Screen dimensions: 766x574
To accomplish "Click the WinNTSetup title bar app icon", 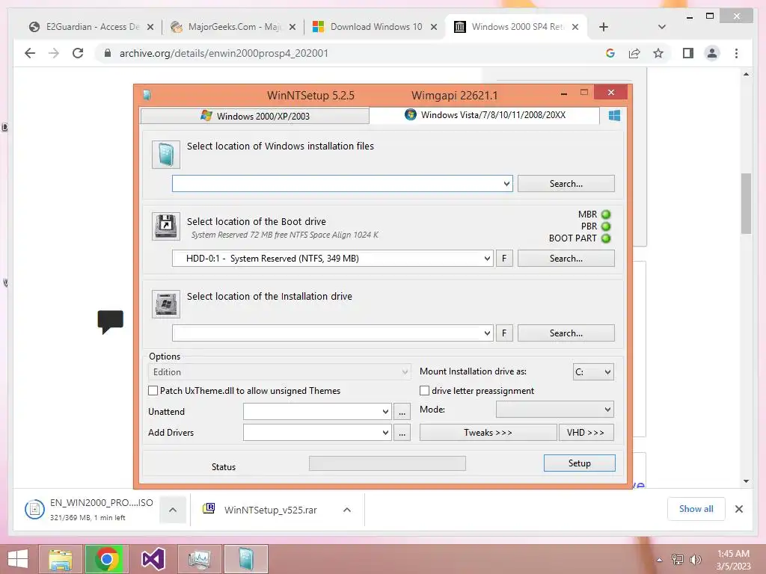I will tap(147, 95).
